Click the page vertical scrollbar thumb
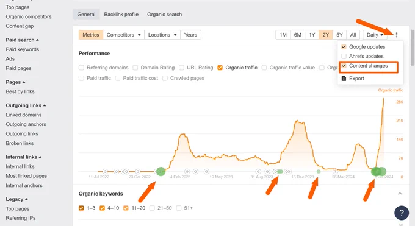Screen dimensions: 415x226 point(413,48)
